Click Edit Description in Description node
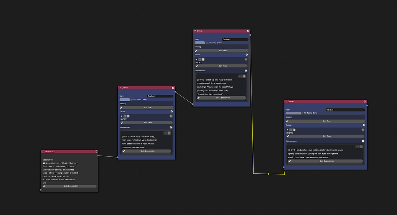This screenshot has height=215, width=397. tap(70, 186)
